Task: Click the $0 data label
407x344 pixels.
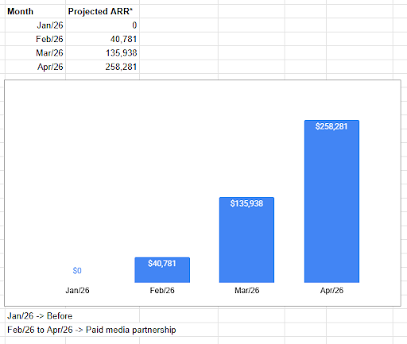Action: tap(77, 271)
